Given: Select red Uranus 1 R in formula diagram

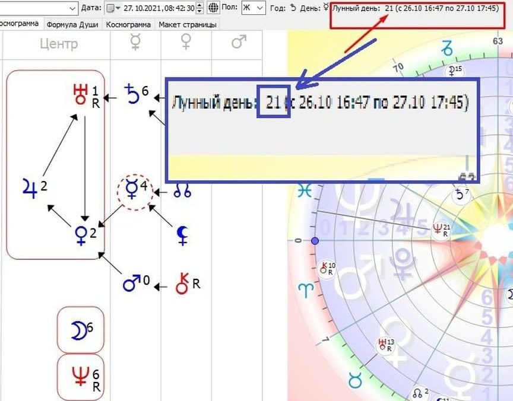Looking at the screenshot, I should coord(86,96).
